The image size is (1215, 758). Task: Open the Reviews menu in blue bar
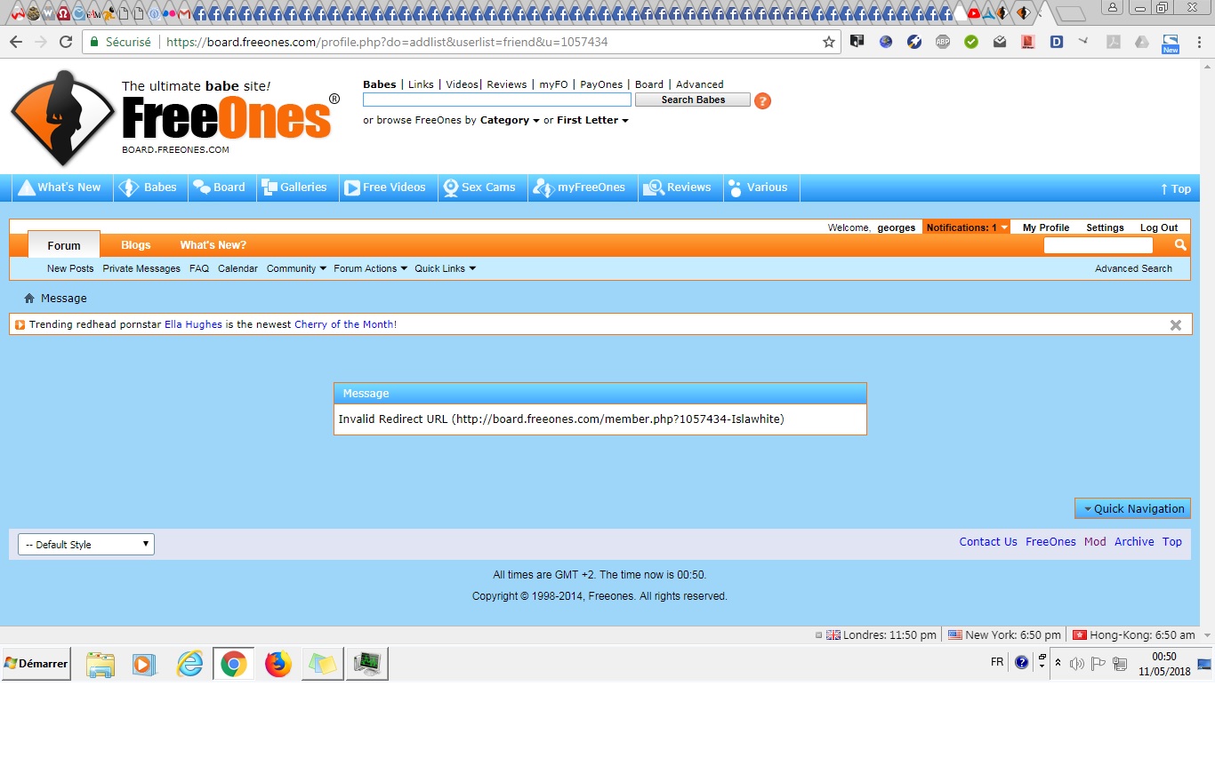point(680,188)
